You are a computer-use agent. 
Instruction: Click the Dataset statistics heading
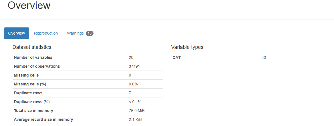click(32, 47)
